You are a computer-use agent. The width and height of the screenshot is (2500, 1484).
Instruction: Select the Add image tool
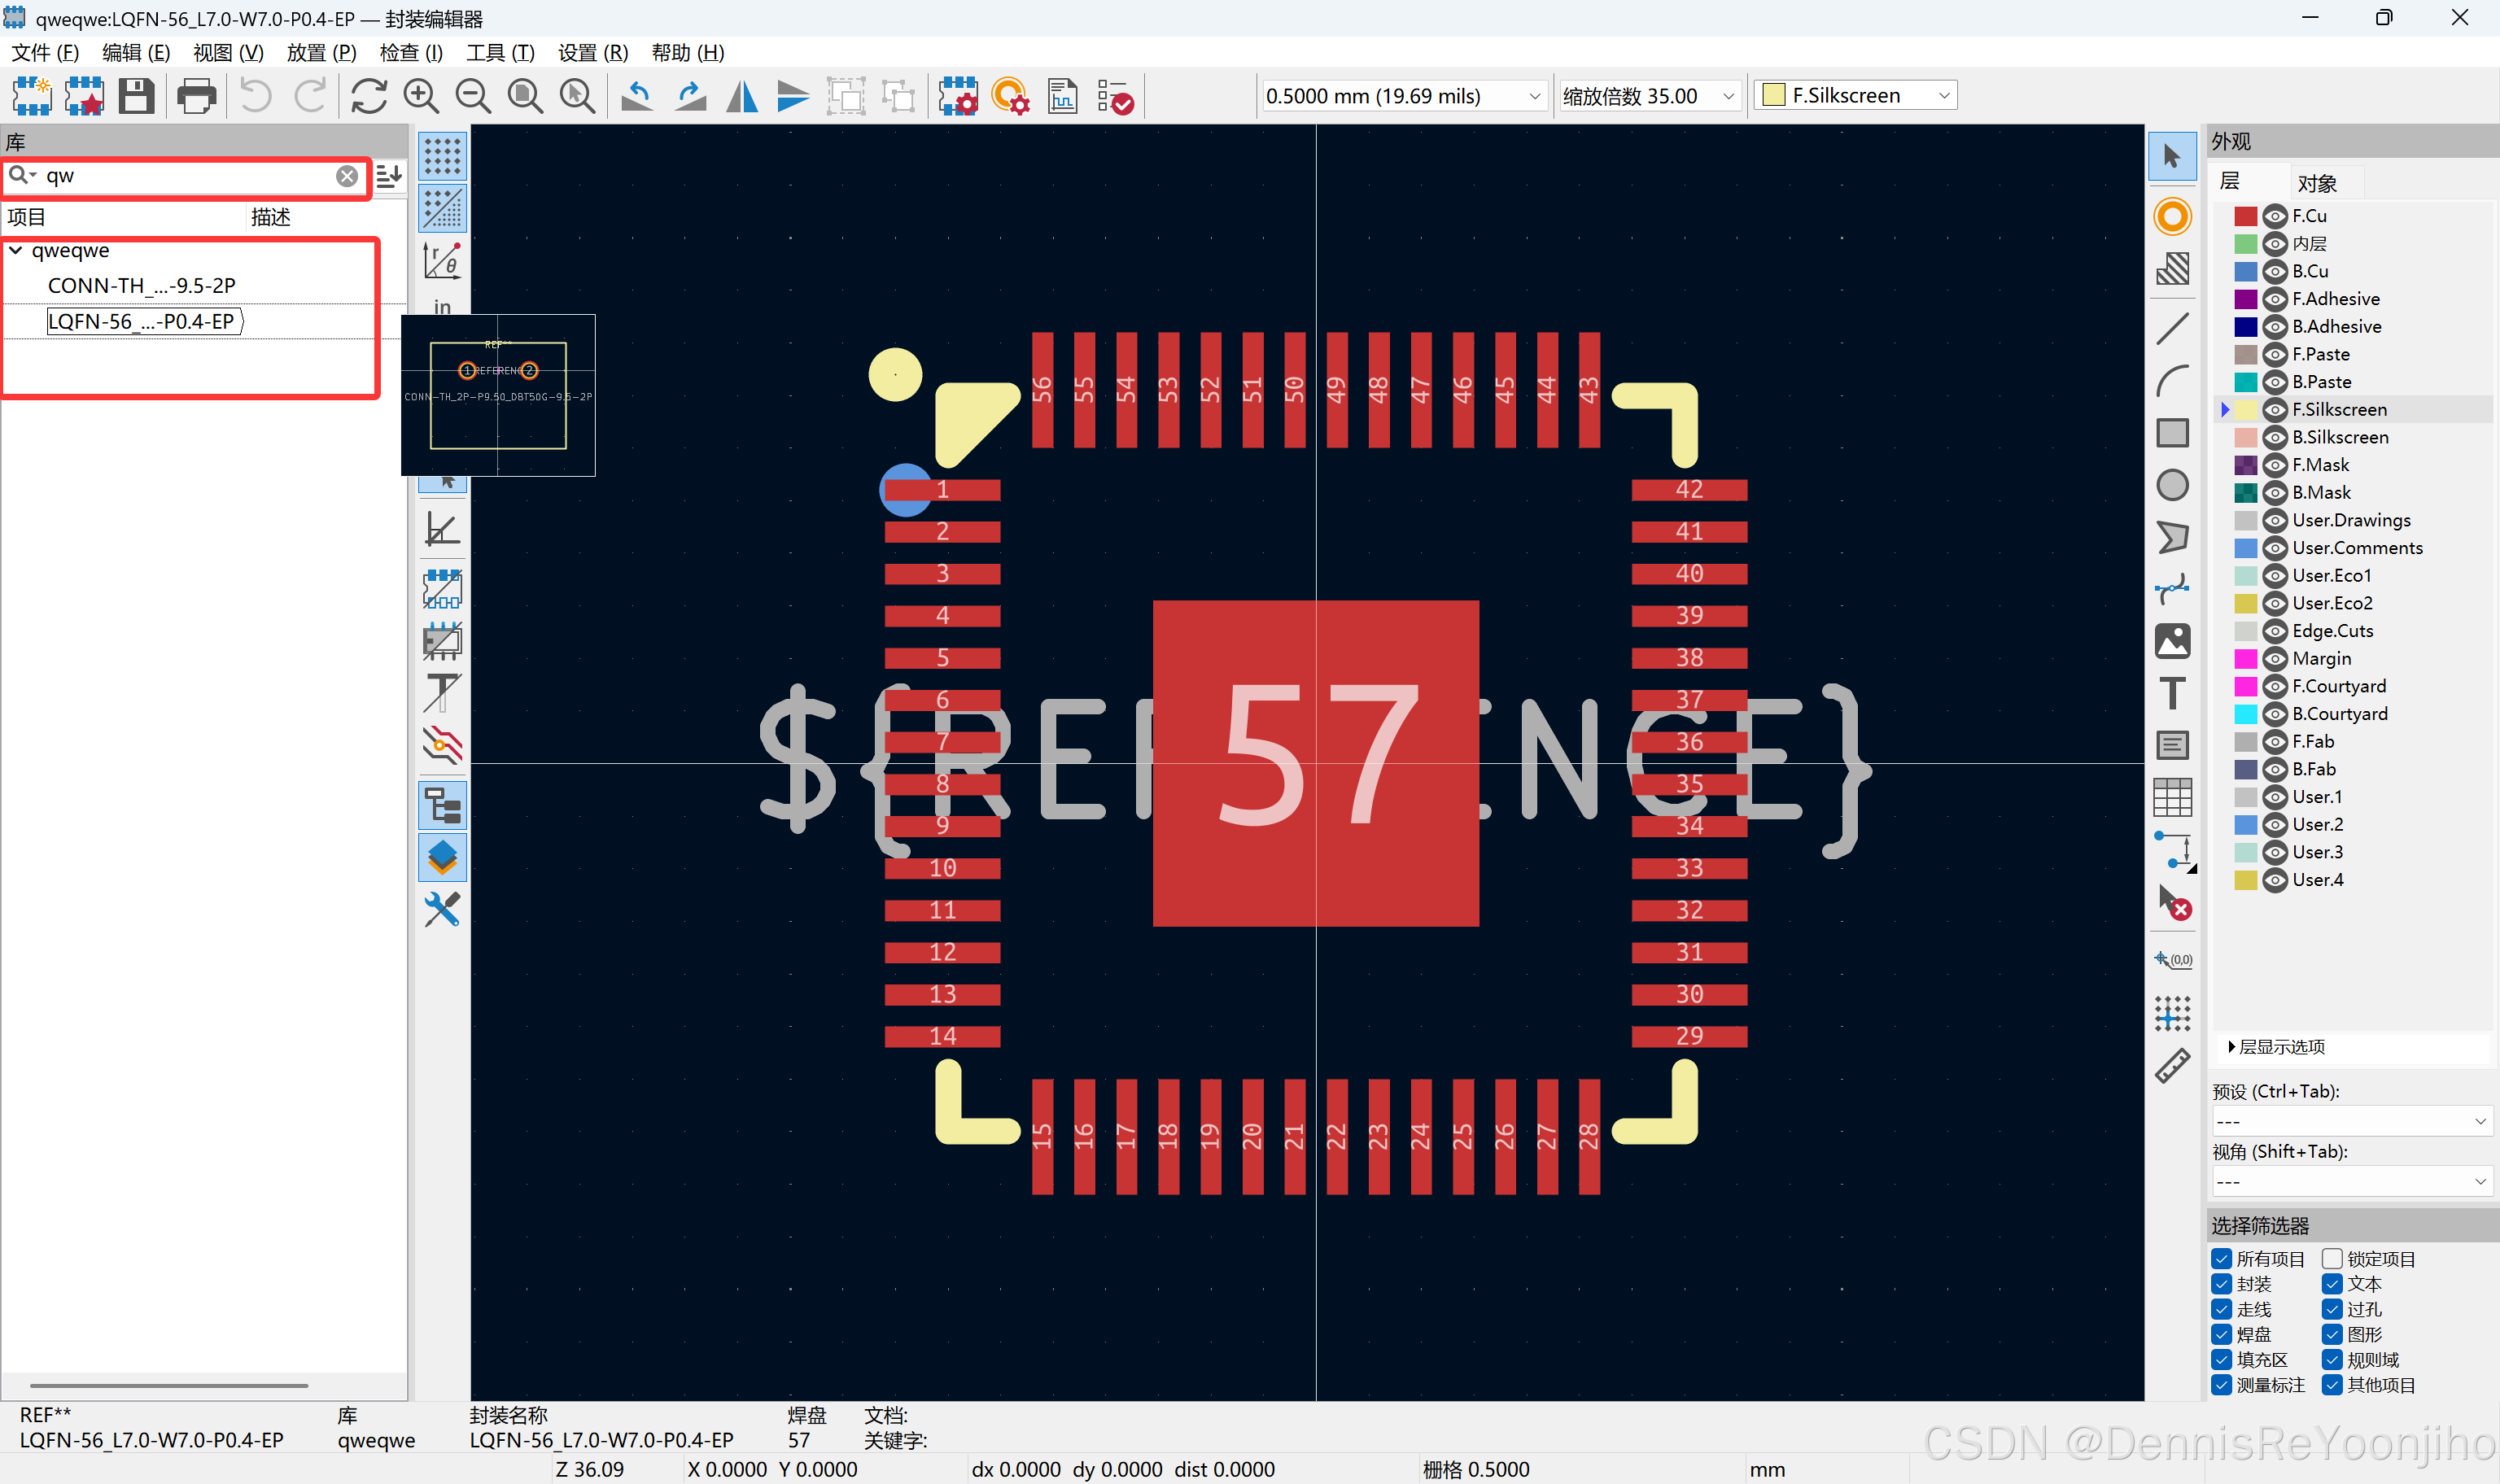[x=2172, y=641]
